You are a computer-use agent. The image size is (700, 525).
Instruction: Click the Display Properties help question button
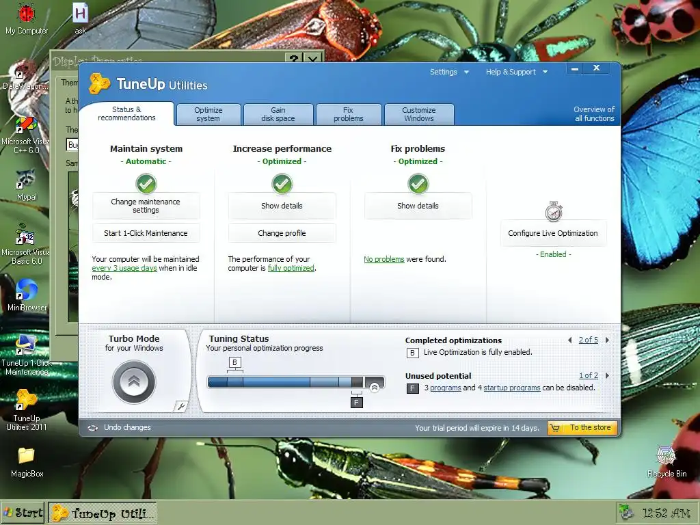(293, 59)
